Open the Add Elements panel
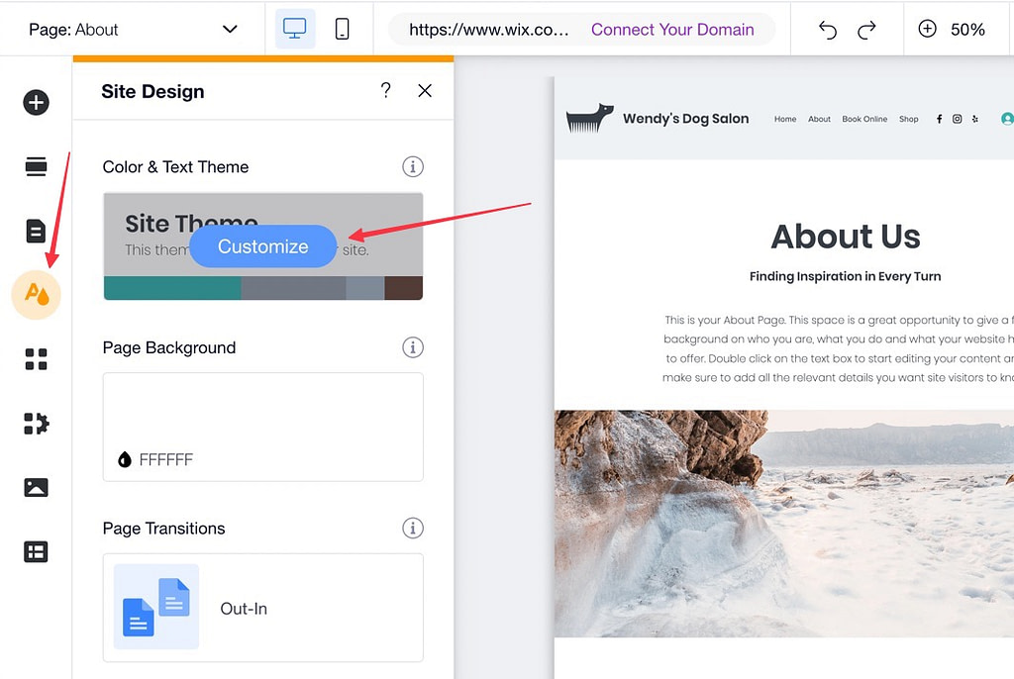This screenshot has width=1014, height=679. (36, 102)
